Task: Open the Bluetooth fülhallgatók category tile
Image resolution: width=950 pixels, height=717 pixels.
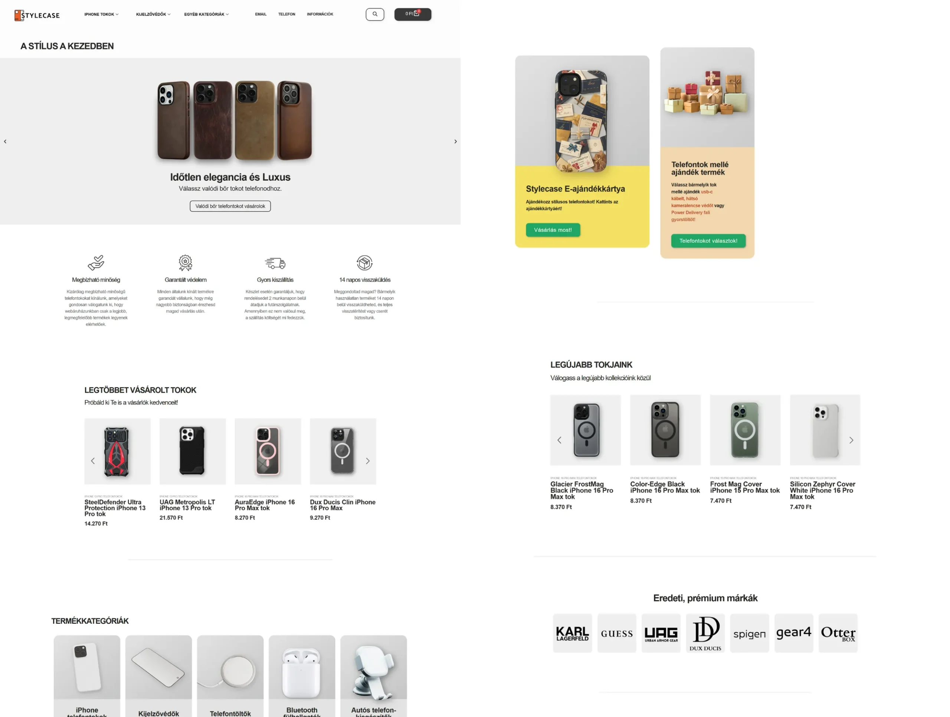Action: 302,676
